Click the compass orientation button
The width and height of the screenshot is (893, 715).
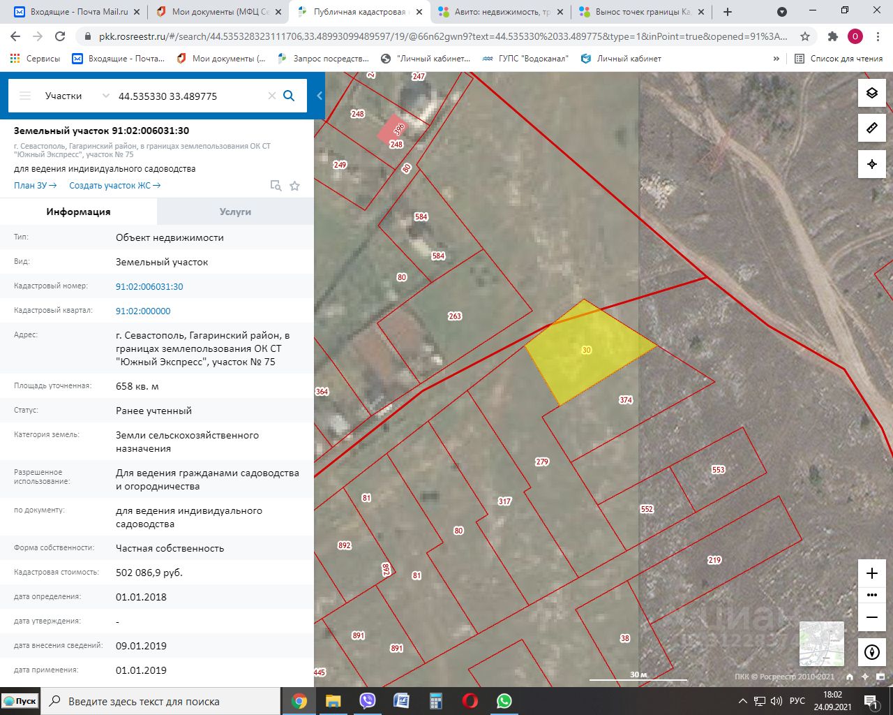871,652
